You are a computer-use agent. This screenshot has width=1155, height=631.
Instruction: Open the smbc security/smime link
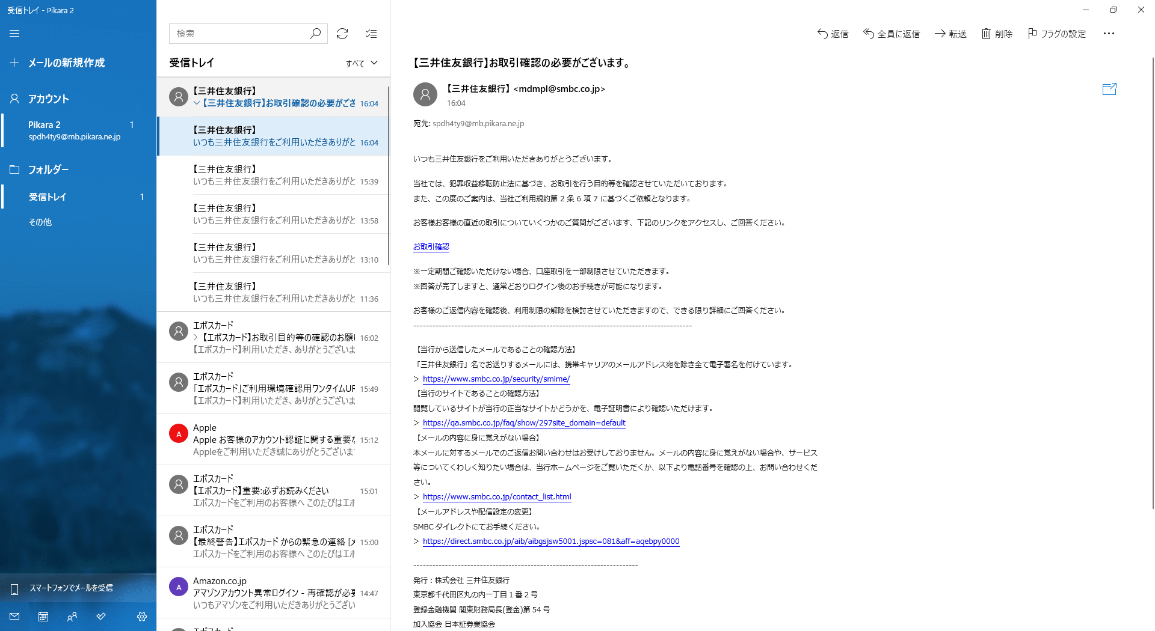point(496,379)
